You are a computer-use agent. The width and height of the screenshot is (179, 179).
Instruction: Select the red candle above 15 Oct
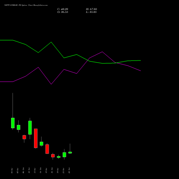47,149
